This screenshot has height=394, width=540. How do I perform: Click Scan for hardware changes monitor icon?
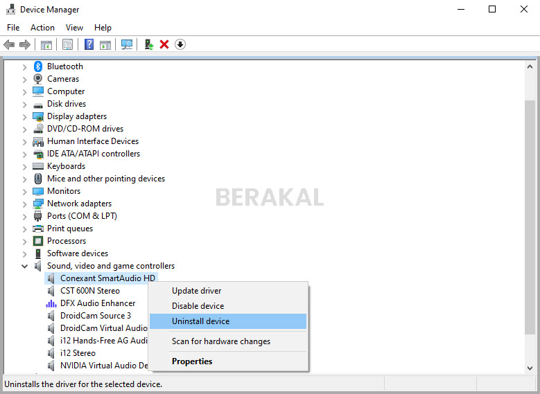pyautogui.click(x=127, y=44)
